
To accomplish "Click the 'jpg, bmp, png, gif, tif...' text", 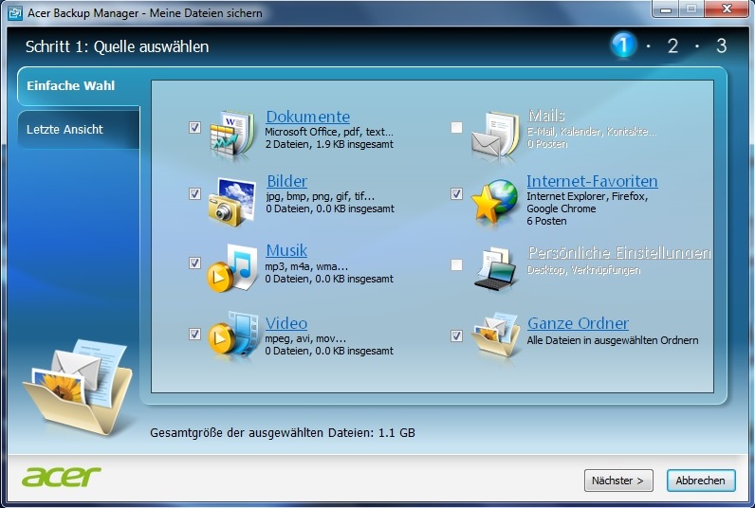I will (x=321, y=196).
